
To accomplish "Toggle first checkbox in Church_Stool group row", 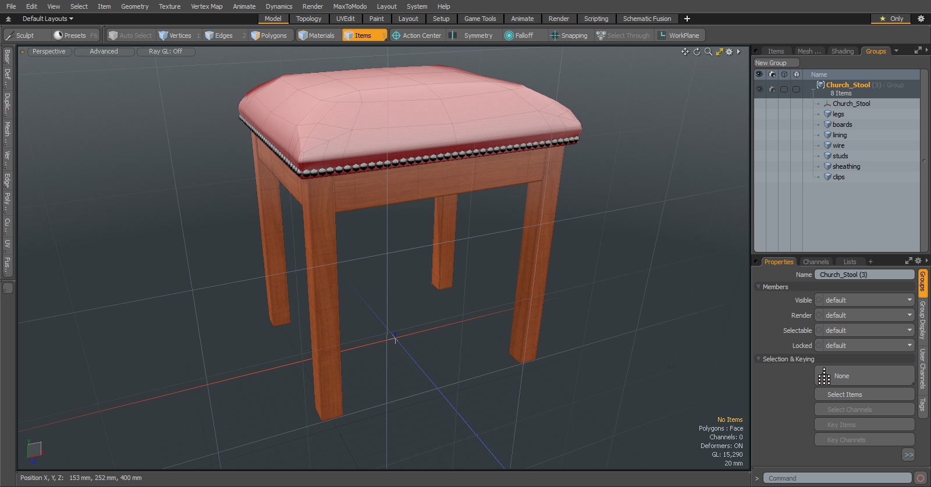I will tap(784, 89).
